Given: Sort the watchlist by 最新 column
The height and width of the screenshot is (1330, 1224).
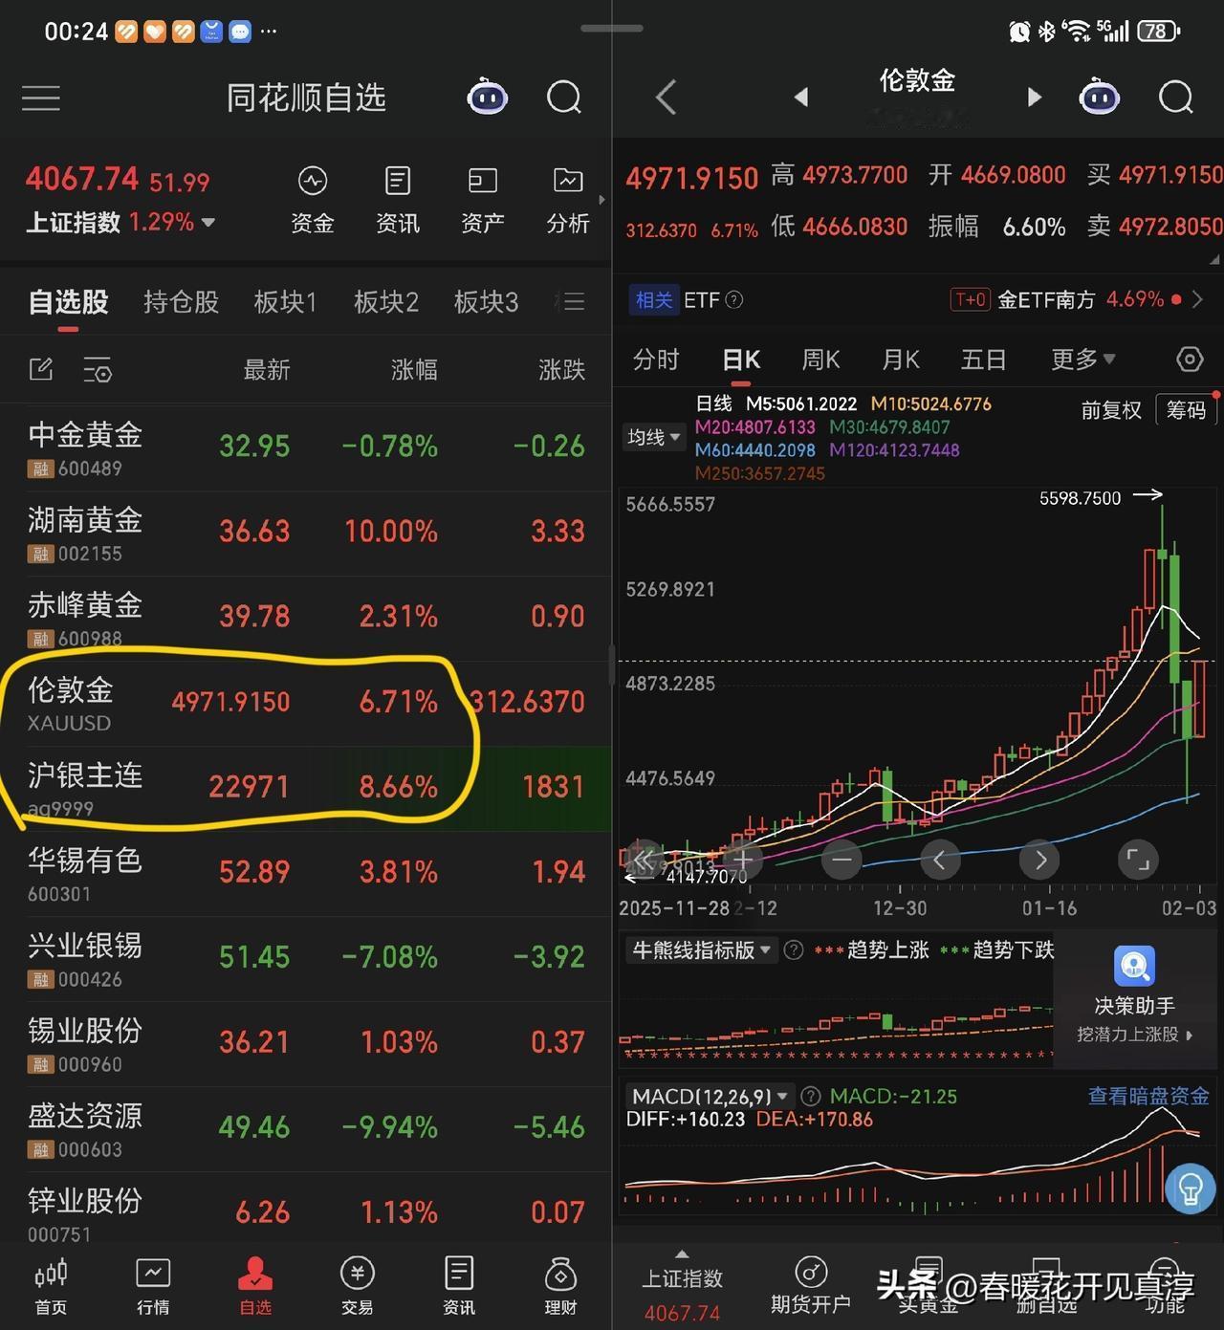Looking at the screenshot, I should (267, 370).
